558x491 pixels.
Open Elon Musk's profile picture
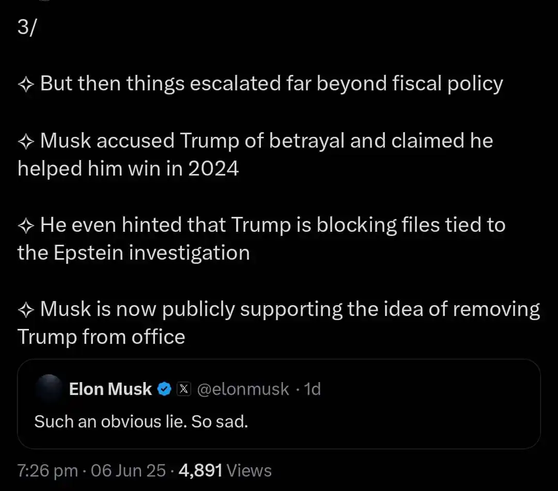coord(49,390)
